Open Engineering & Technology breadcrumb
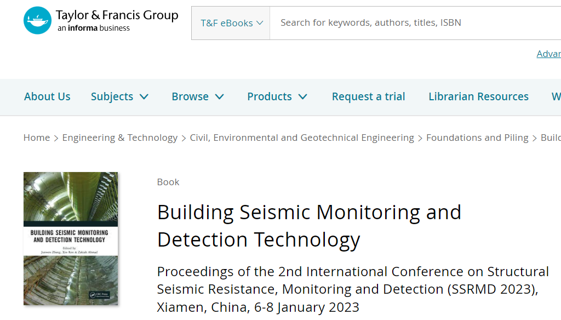Screen dimensions: 561x320 tap(120, 138)
